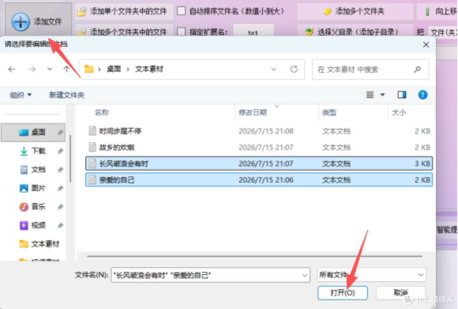The height and width of the screenshot is (309, 458).
Task: Open help with blue question mark icon
Action: [423, 95]
